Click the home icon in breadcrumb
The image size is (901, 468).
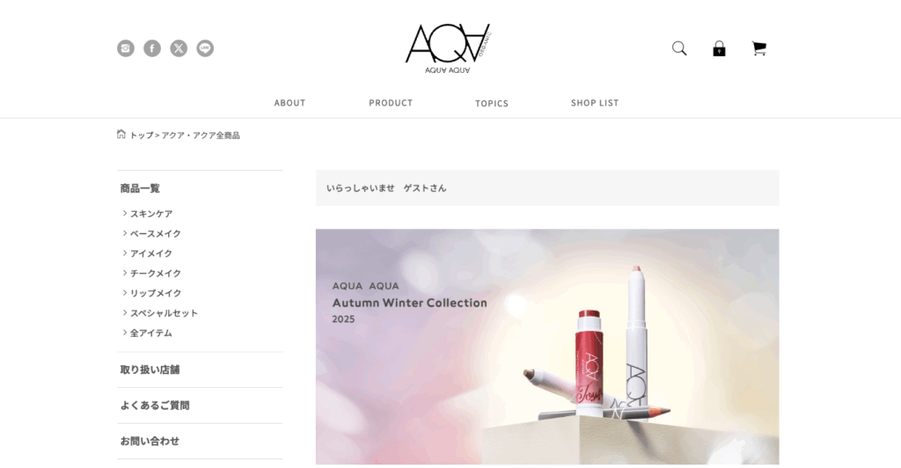click(x=121, y=135)
